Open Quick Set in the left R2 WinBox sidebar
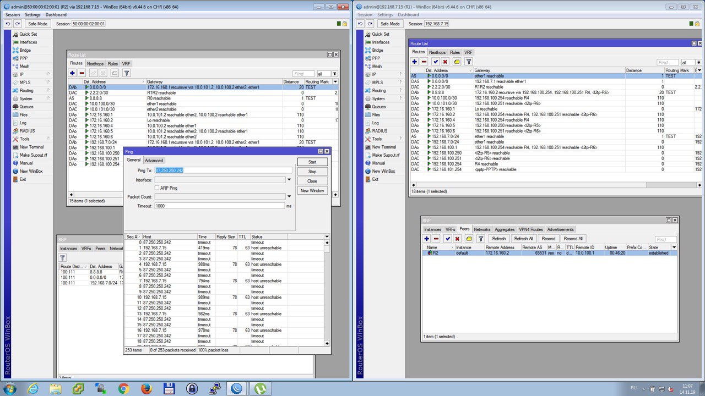 [x=28, y=34]
